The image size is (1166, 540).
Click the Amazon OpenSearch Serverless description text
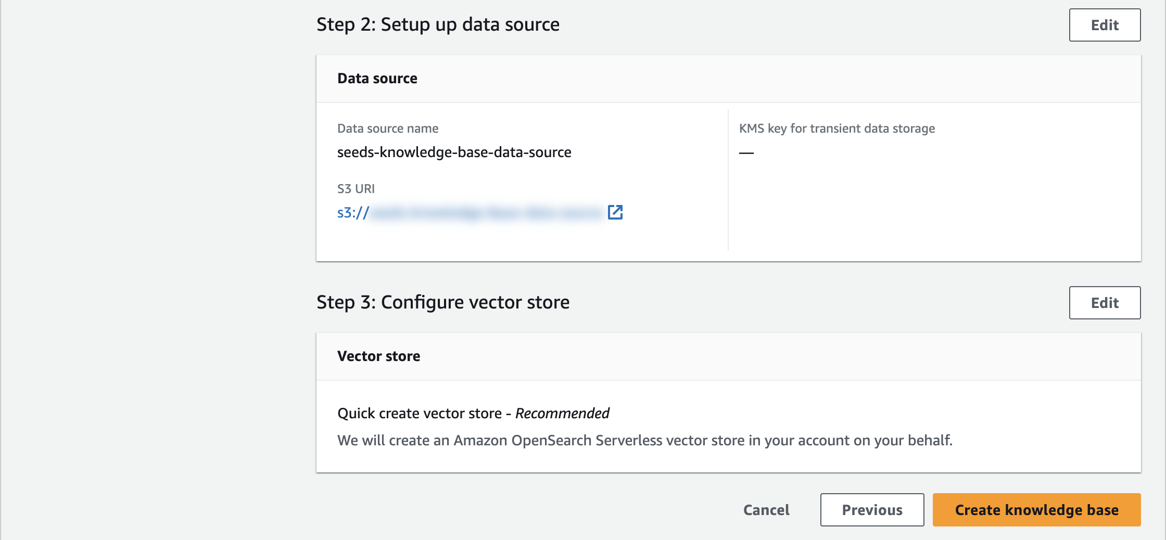coord(644,441)
